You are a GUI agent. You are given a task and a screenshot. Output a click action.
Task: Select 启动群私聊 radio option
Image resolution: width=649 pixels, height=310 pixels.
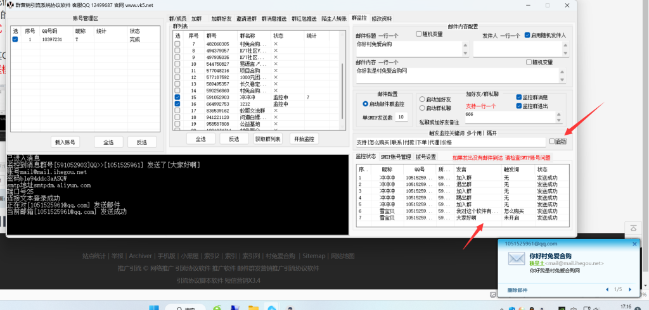tap(422, 108)
